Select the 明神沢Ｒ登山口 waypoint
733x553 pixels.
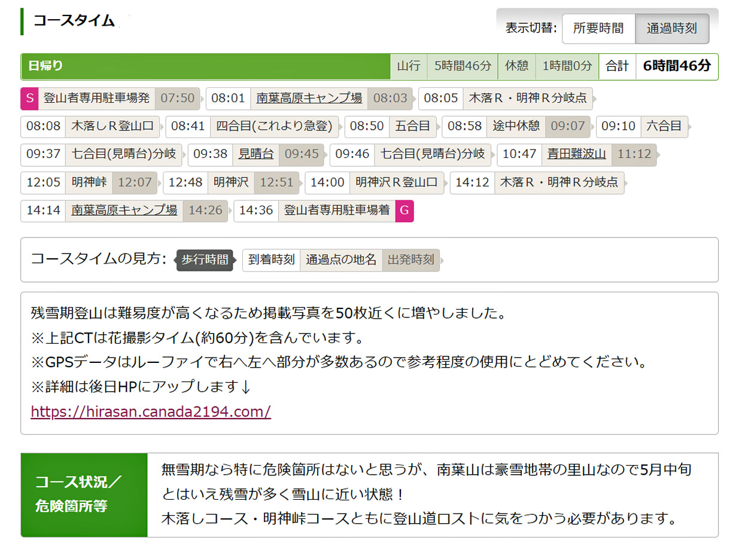click(x=396, y=182)
